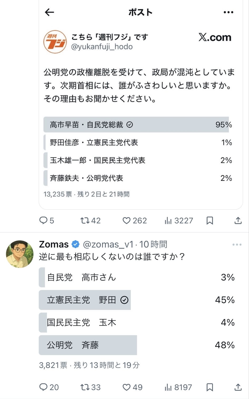
Task: Reply to the Zomas poll post
Action: (43, 387)
